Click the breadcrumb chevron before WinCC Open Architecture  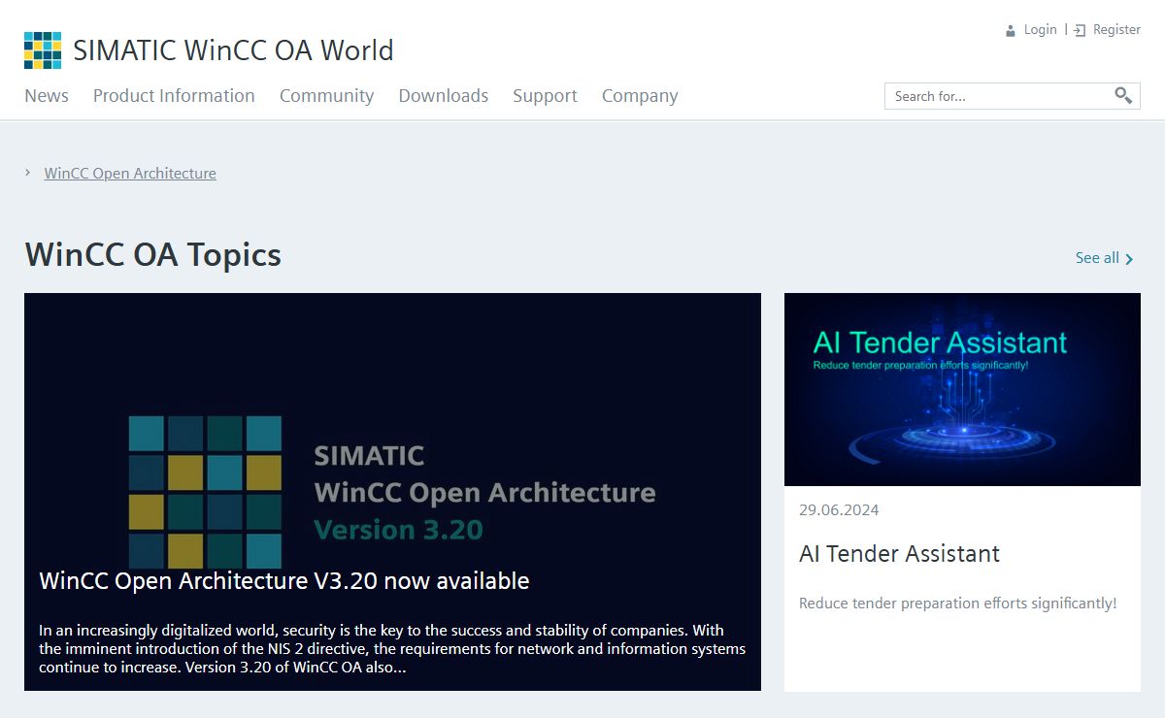(x=28, y=173)
